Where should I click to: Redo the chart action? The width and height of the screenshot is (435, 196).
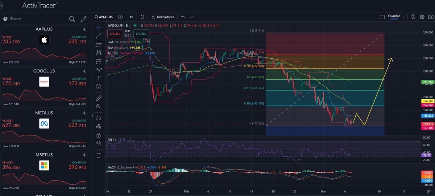[x=192, y=17]
